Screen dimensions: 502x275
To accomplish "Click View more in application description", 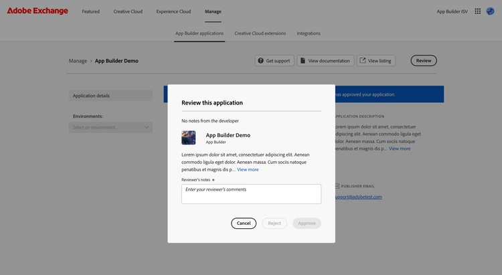I will click(400, 149).
